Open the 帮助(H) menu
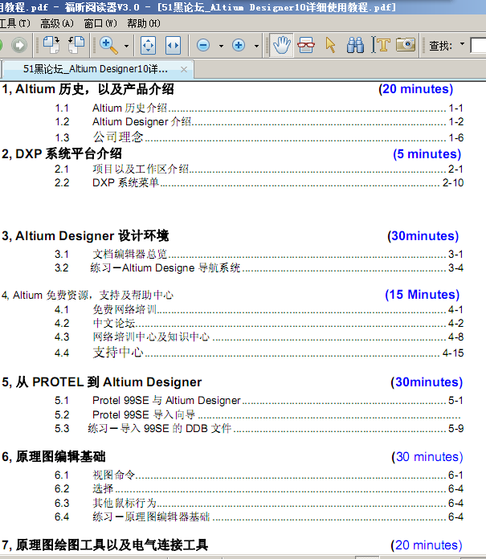Screen dimensions: 486x559 click(x=144, y=23)
